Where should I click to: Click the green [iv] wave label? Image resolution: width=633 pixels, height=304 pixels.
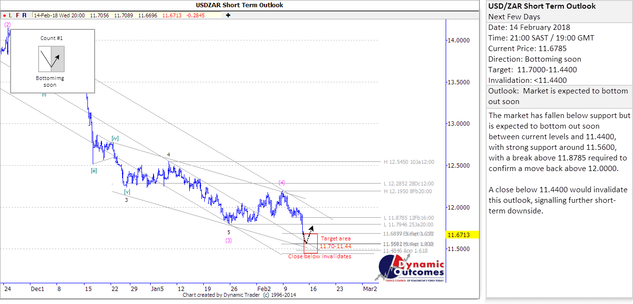pyautogui.click(x=115, y=138)
